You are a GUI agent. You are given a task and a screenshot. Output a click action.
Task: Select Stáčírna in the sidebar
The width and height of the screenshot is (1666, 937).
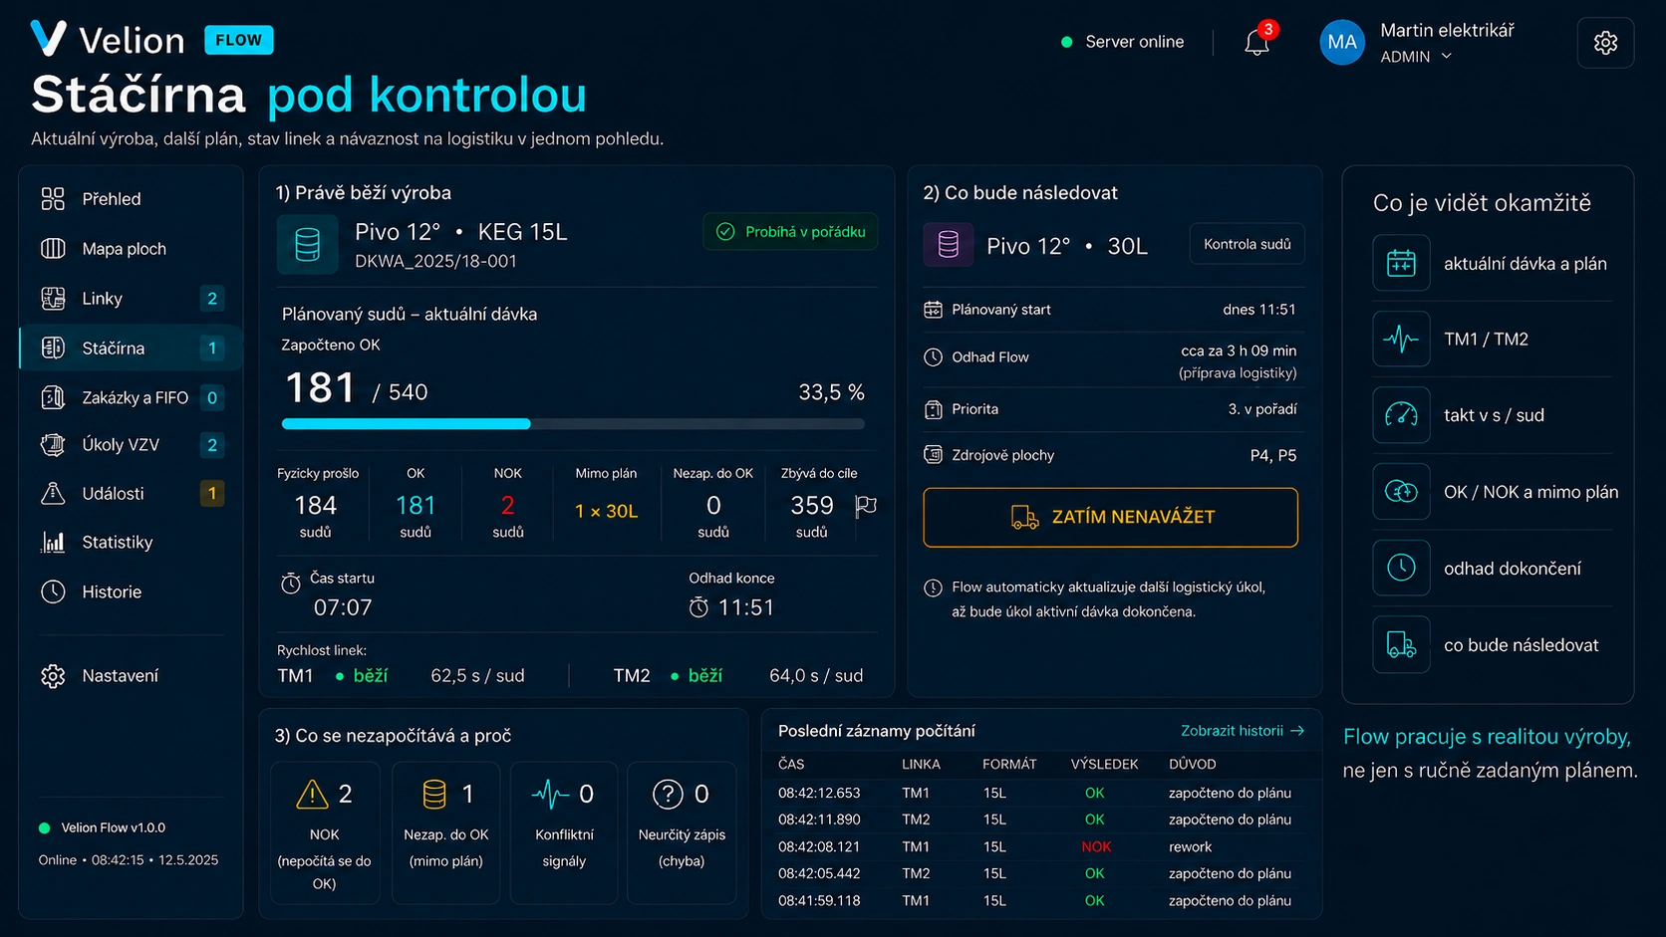131,349
